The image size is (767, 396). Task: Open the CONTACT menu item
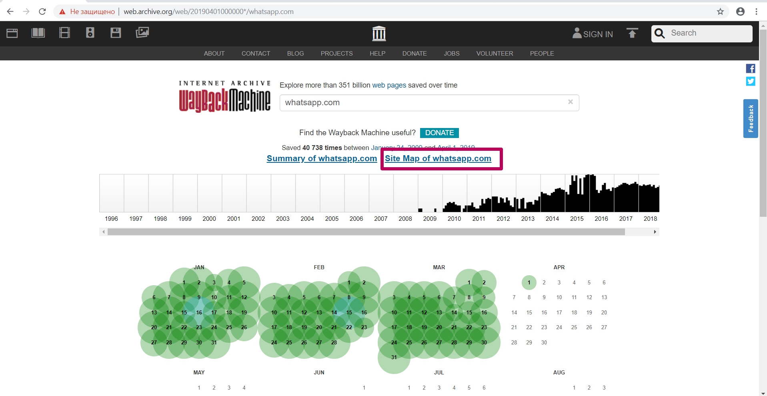[256, 54]
